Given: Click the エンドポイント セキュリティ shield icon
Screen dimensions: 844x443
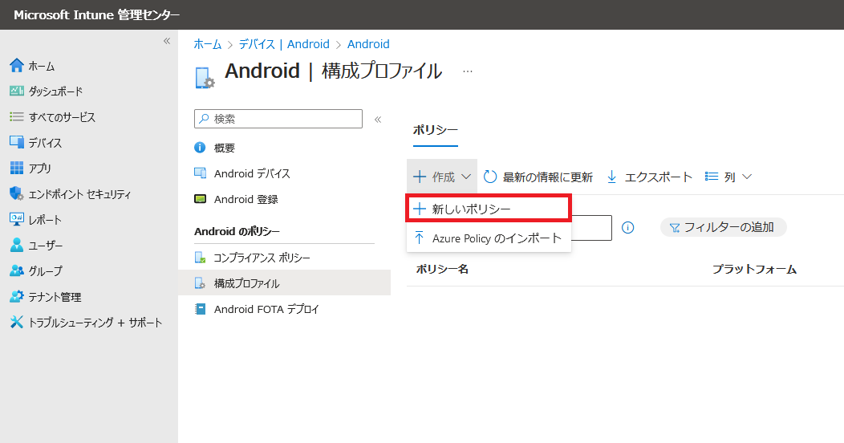Looking at the screenshot, I should click(17, 193).
